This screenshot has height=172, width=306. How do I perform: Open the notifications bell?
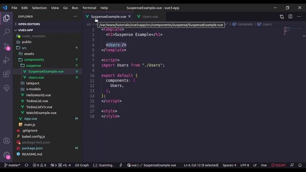point(300,165)
